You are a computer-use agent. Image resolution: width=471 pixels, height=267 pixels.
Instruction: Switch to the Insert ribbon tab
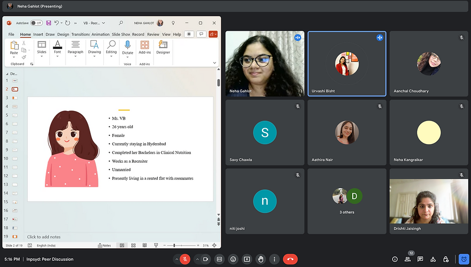[x=38, y=35]
